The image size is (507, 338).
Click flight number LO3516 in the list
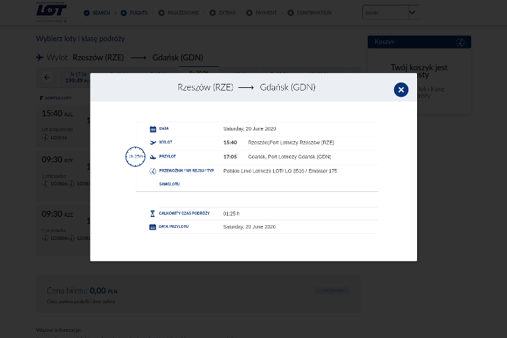[x=59, y=137]
